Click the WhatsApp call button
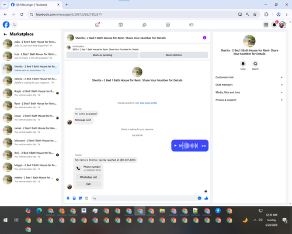Viewport: 292px width, 234px height. tap(88, 177)
